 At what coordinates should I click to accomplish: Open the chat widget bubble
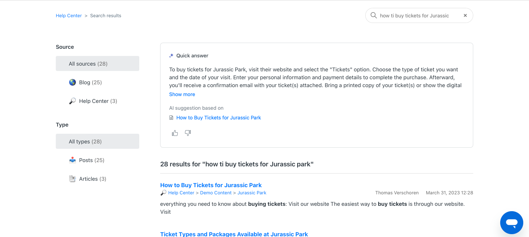[511, 223]
